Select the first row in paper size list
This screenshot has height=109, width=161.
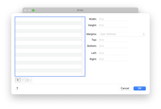pyautogui.click(x=48, y=19)
